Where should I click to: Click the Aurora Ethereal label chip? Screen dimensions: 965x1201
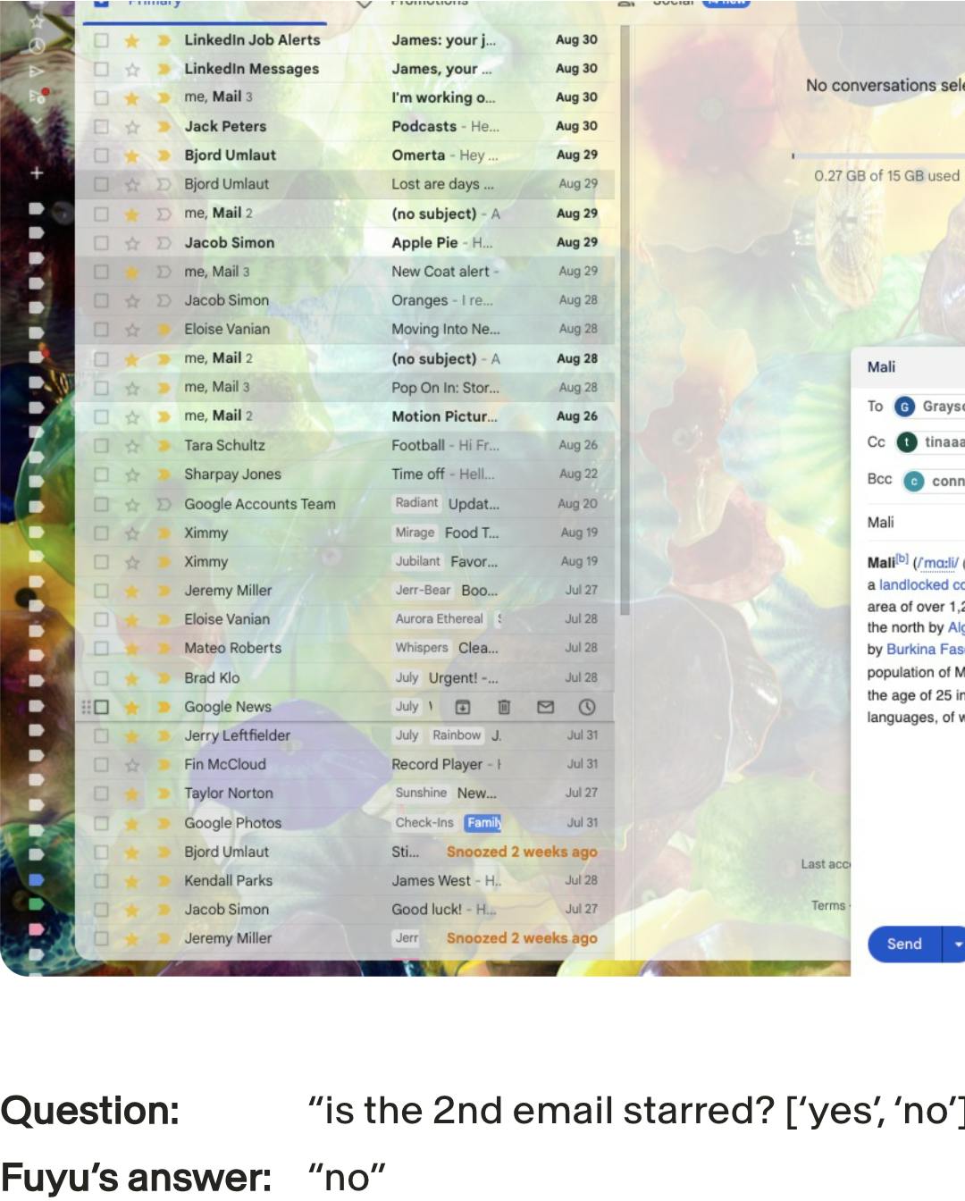440,619
